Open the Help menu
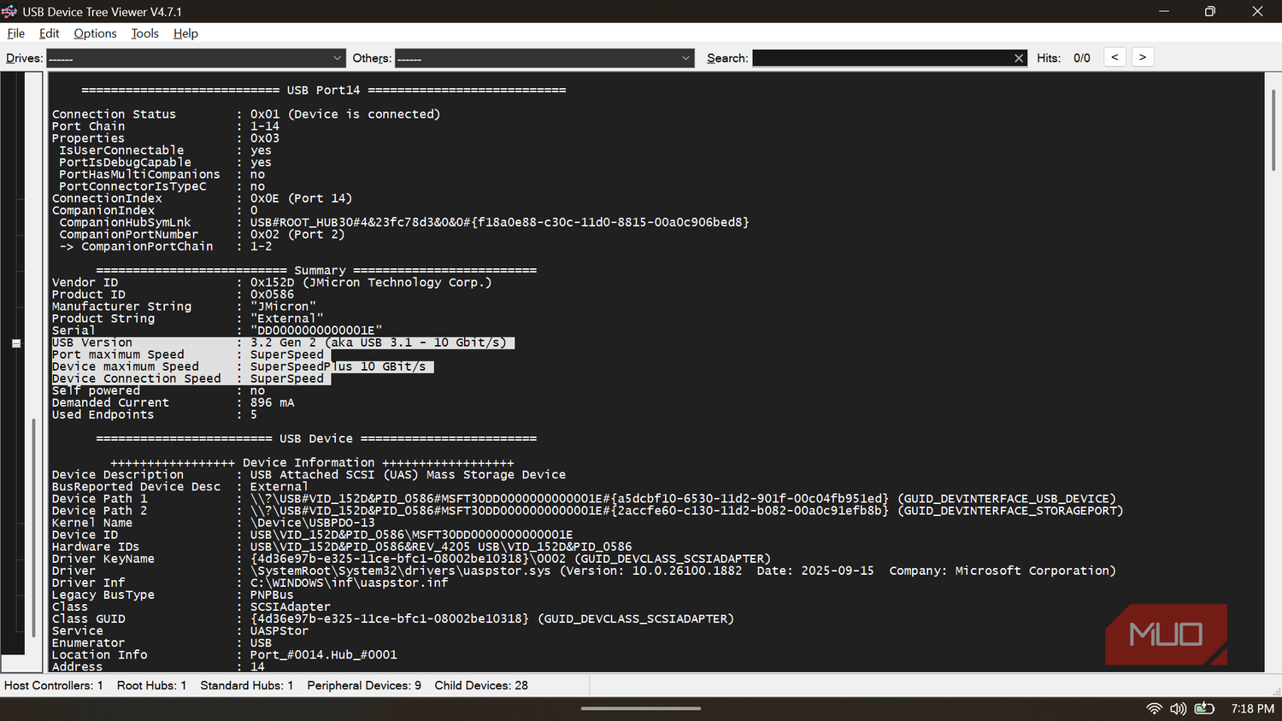This screenshot has width=1282, height=721. pyautogui.click(x=185, y=33)
